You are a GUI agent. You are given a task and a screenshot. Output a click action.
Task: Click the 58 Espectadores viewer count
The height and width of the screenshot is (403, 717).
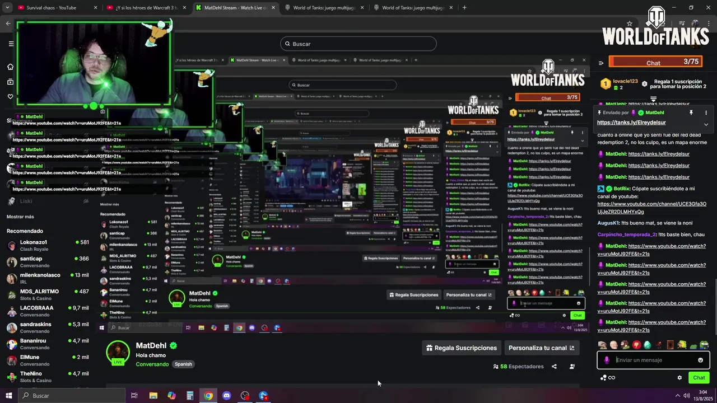tap(518, 367)
